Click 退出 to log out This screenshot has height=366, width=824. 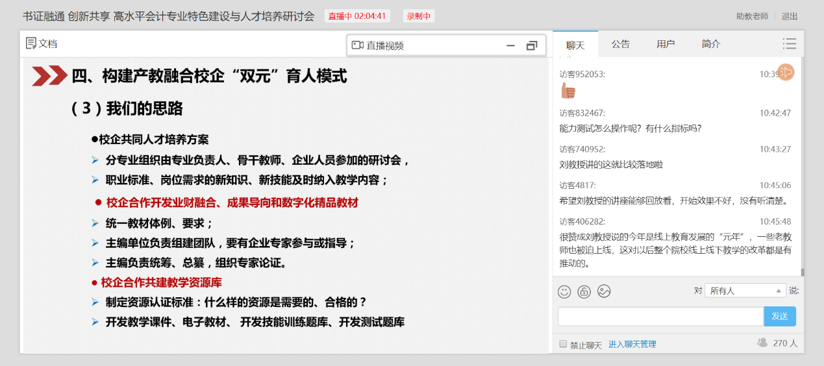(x=790, y=16)
